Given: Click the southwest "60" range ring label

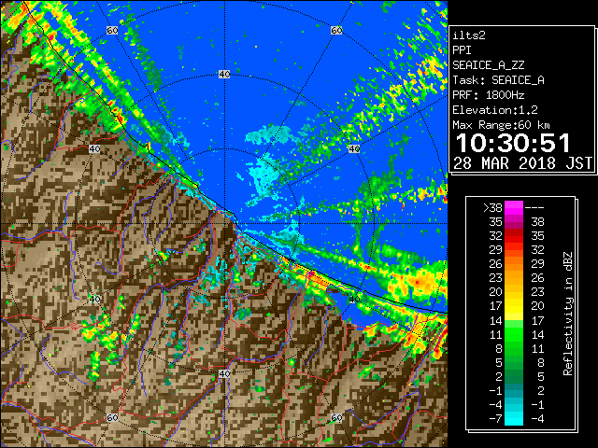Looking at the screenshot, I should tap(112, 417).
